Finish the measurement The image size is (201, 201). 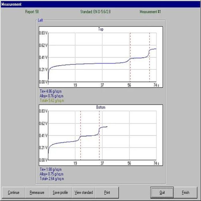pos(186,193)
